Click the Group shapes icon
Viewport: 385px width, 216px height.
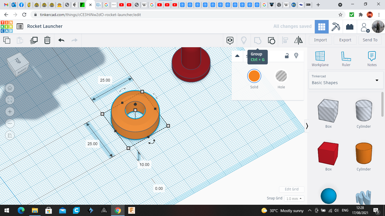(x=258, y=40)
